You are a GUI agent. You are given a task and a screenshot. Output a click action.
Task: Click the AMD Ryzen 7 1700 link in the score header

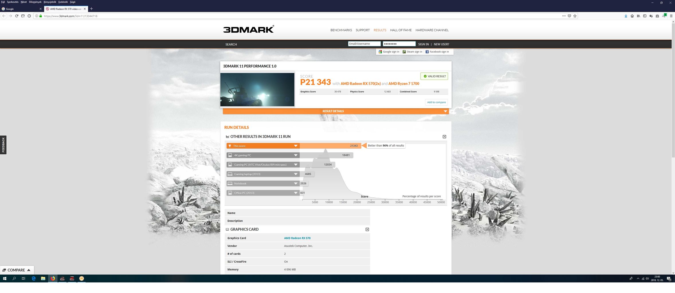404,84
